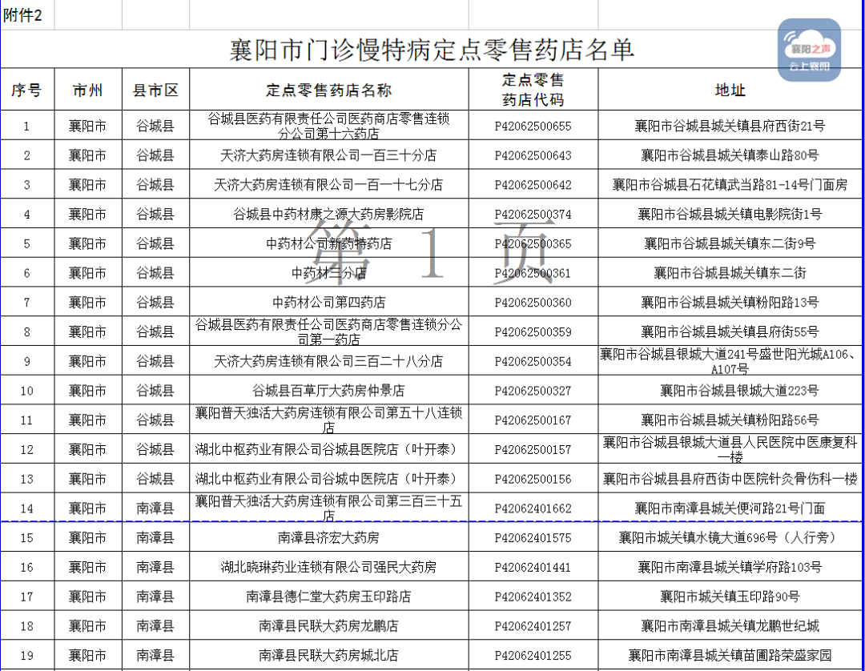Screen dimensions: 865x671
Task: Click address 襄阳市南漳县城关镇龙鹏世纪城
Action: [730, 626]
